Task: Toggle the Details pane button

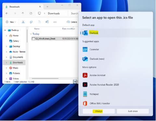Action: tap(72, 22)
